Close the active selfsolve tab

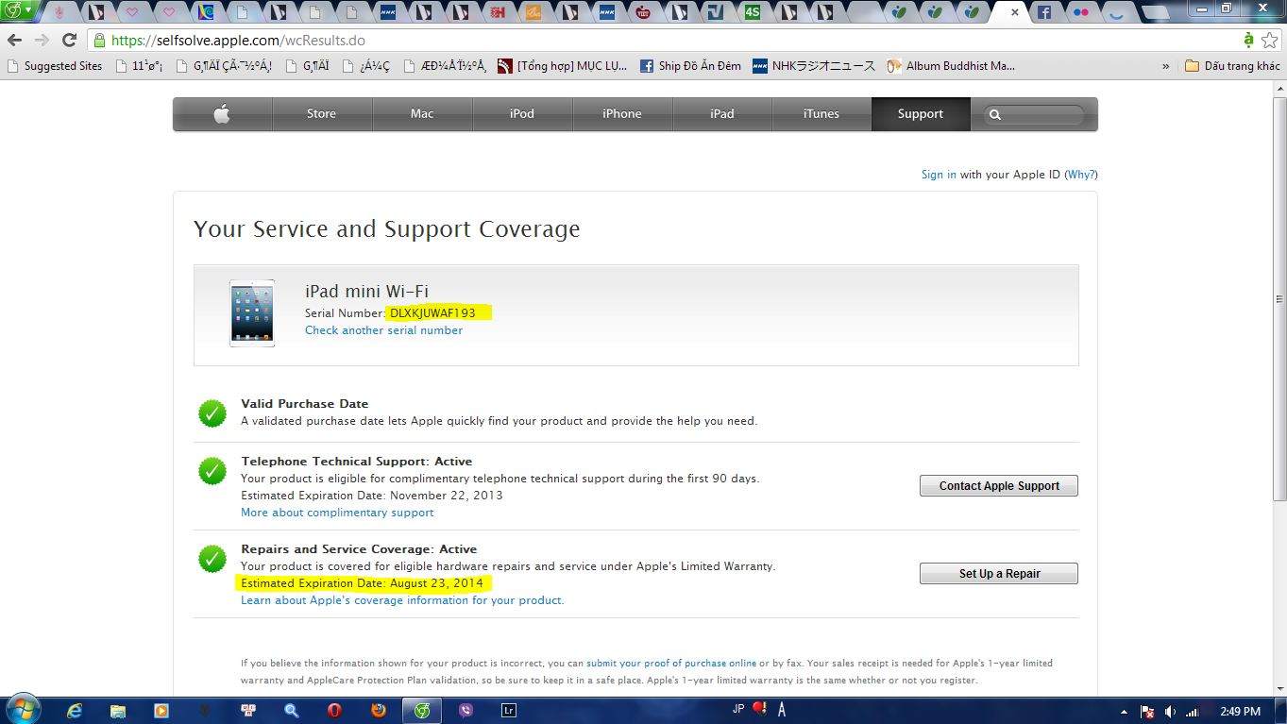[1015, 12]
